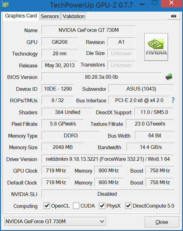
Task: Click the Technology field showing 28 nm
Action: pos(60,53)
